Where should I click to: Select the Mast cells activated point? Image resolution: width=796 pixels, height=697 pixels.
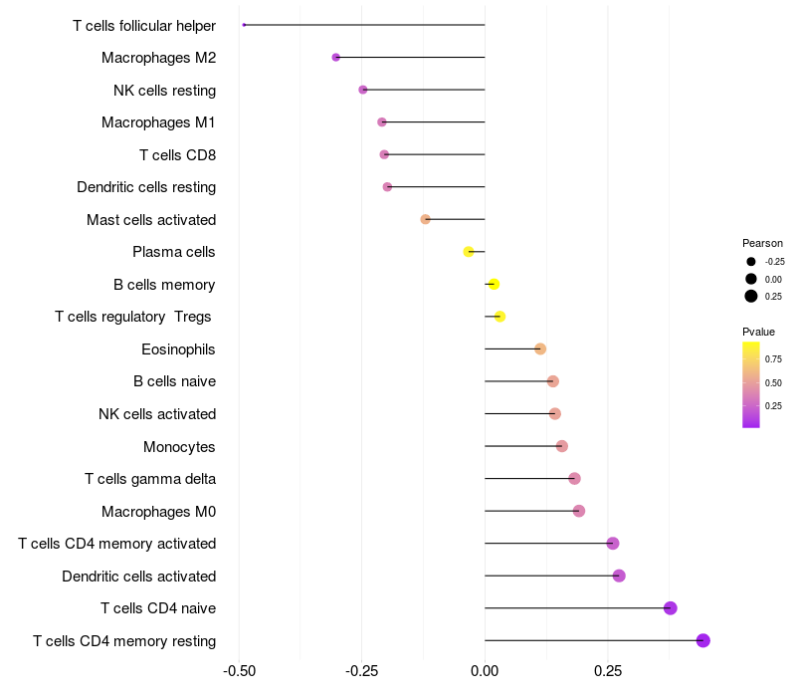click(x=426, y=219)
